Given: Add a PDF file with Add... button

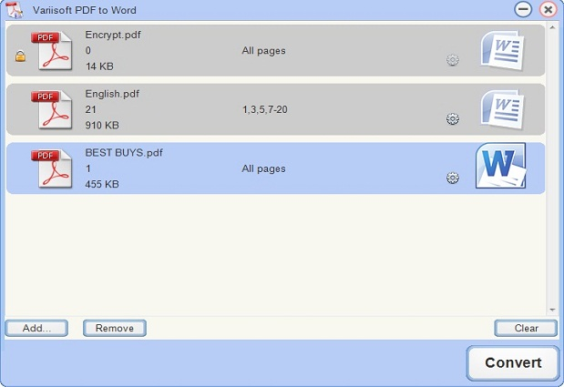Looking at the screenshot, I should point(36,328).
